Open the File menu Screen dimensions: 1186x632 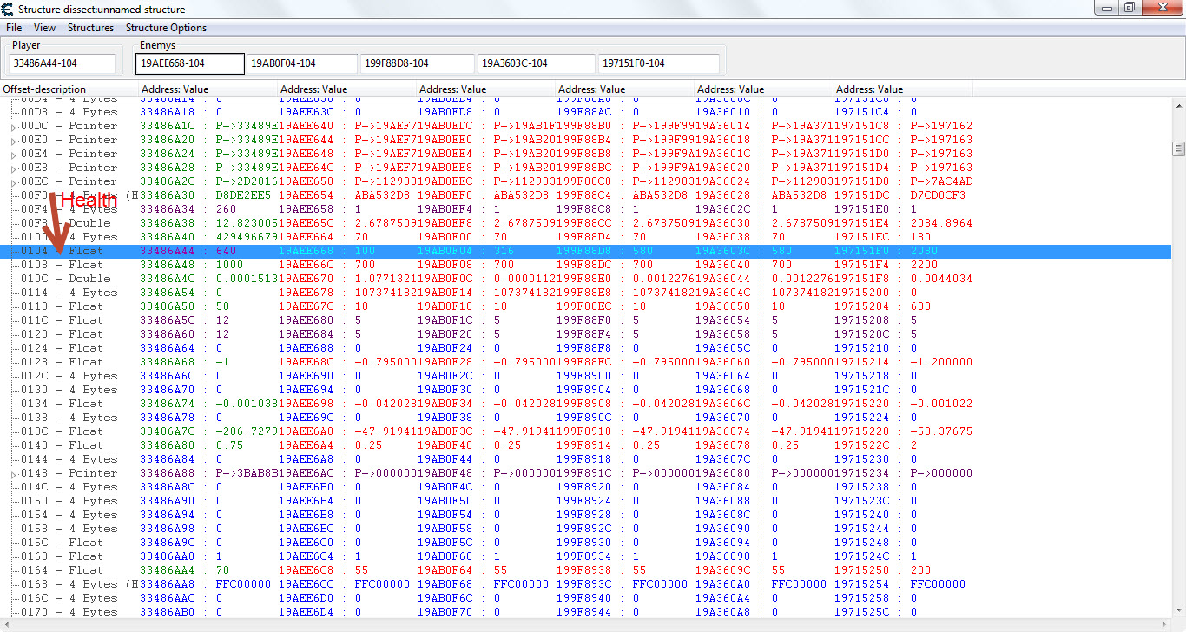coord(14,28)
